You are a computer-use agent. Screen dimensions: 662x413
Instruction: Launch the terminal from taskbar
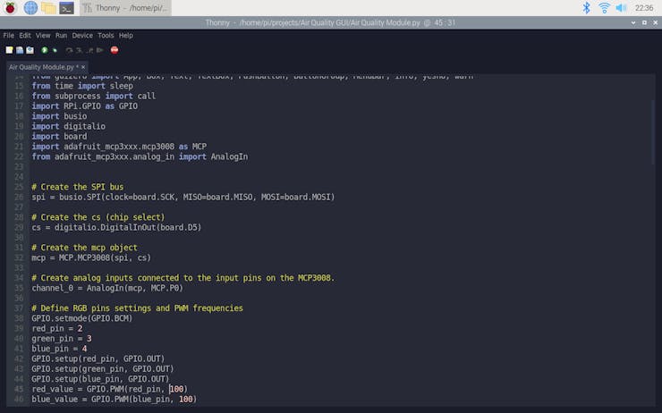(67, 7)
